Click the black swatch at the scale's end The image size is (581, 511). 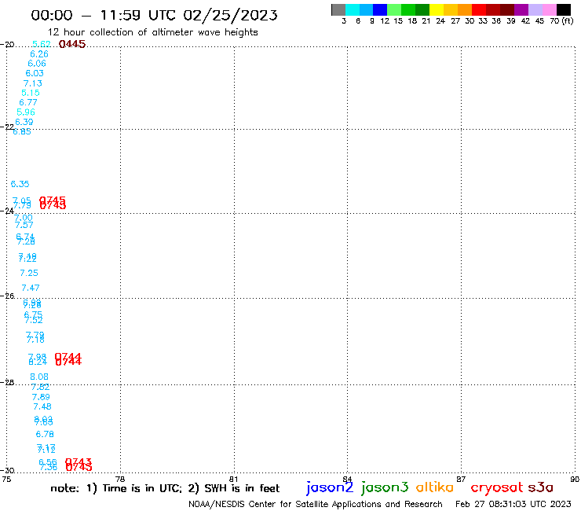[x=563, y=9]
